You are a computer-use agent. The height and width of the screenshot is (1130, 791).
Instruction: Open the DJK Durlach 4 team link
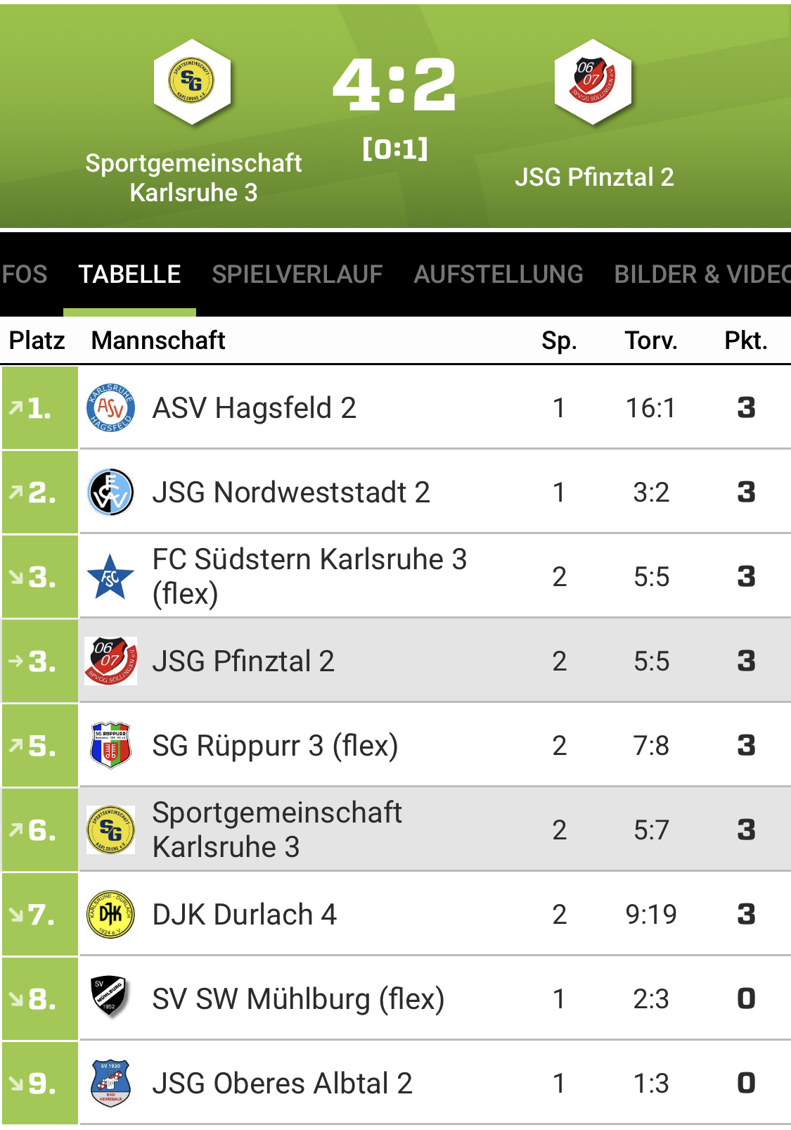coord(244,915)
